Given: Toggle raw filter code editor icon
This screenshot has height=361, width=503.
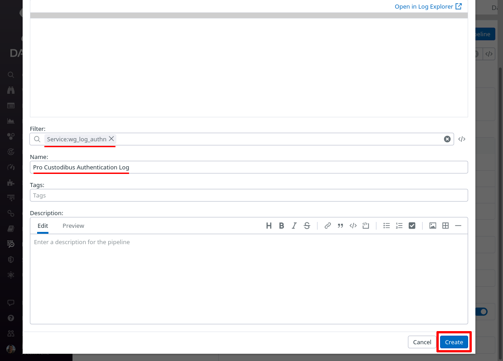Looking at the screenshot, I should point(462,139).
